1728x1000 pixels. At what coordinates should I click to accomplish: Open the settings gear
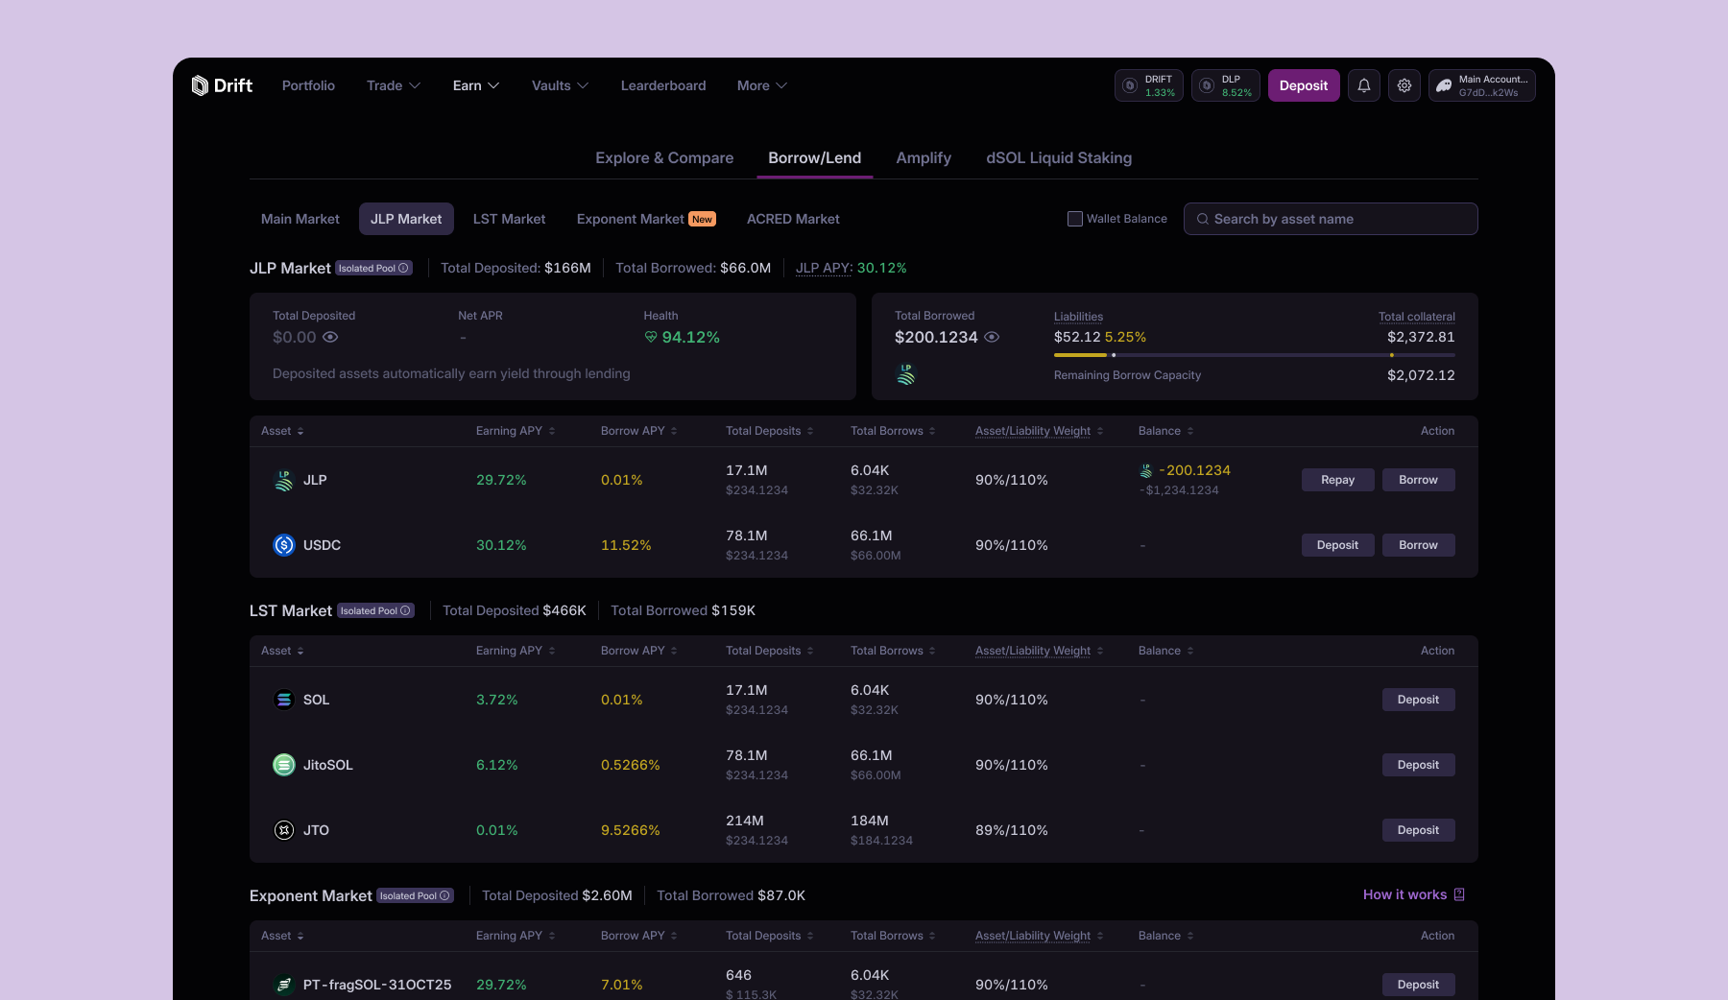pos(1404,85)
